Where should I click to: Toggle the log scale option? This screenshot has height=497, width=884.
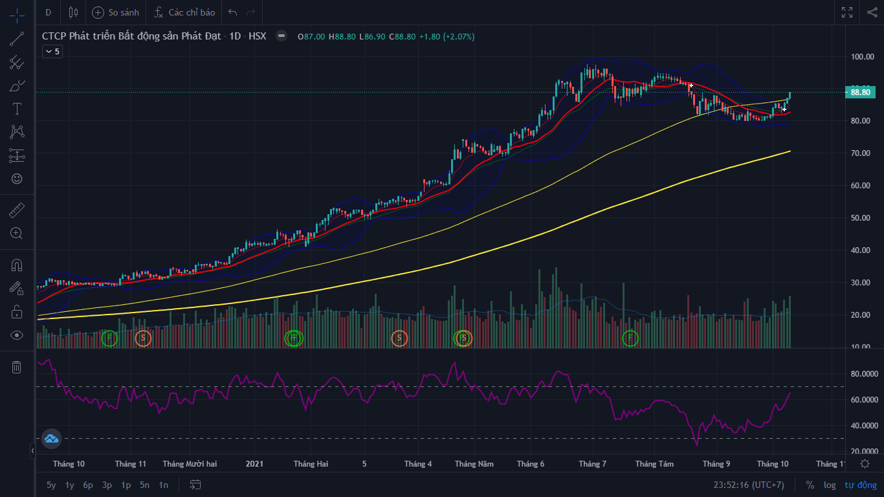[x=830, y=485]
